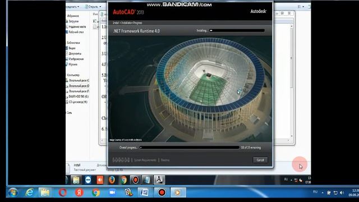Open the Открыть dropdown in Explorer toolbar
The image size is (359, 202).
[x=93, y=7]
